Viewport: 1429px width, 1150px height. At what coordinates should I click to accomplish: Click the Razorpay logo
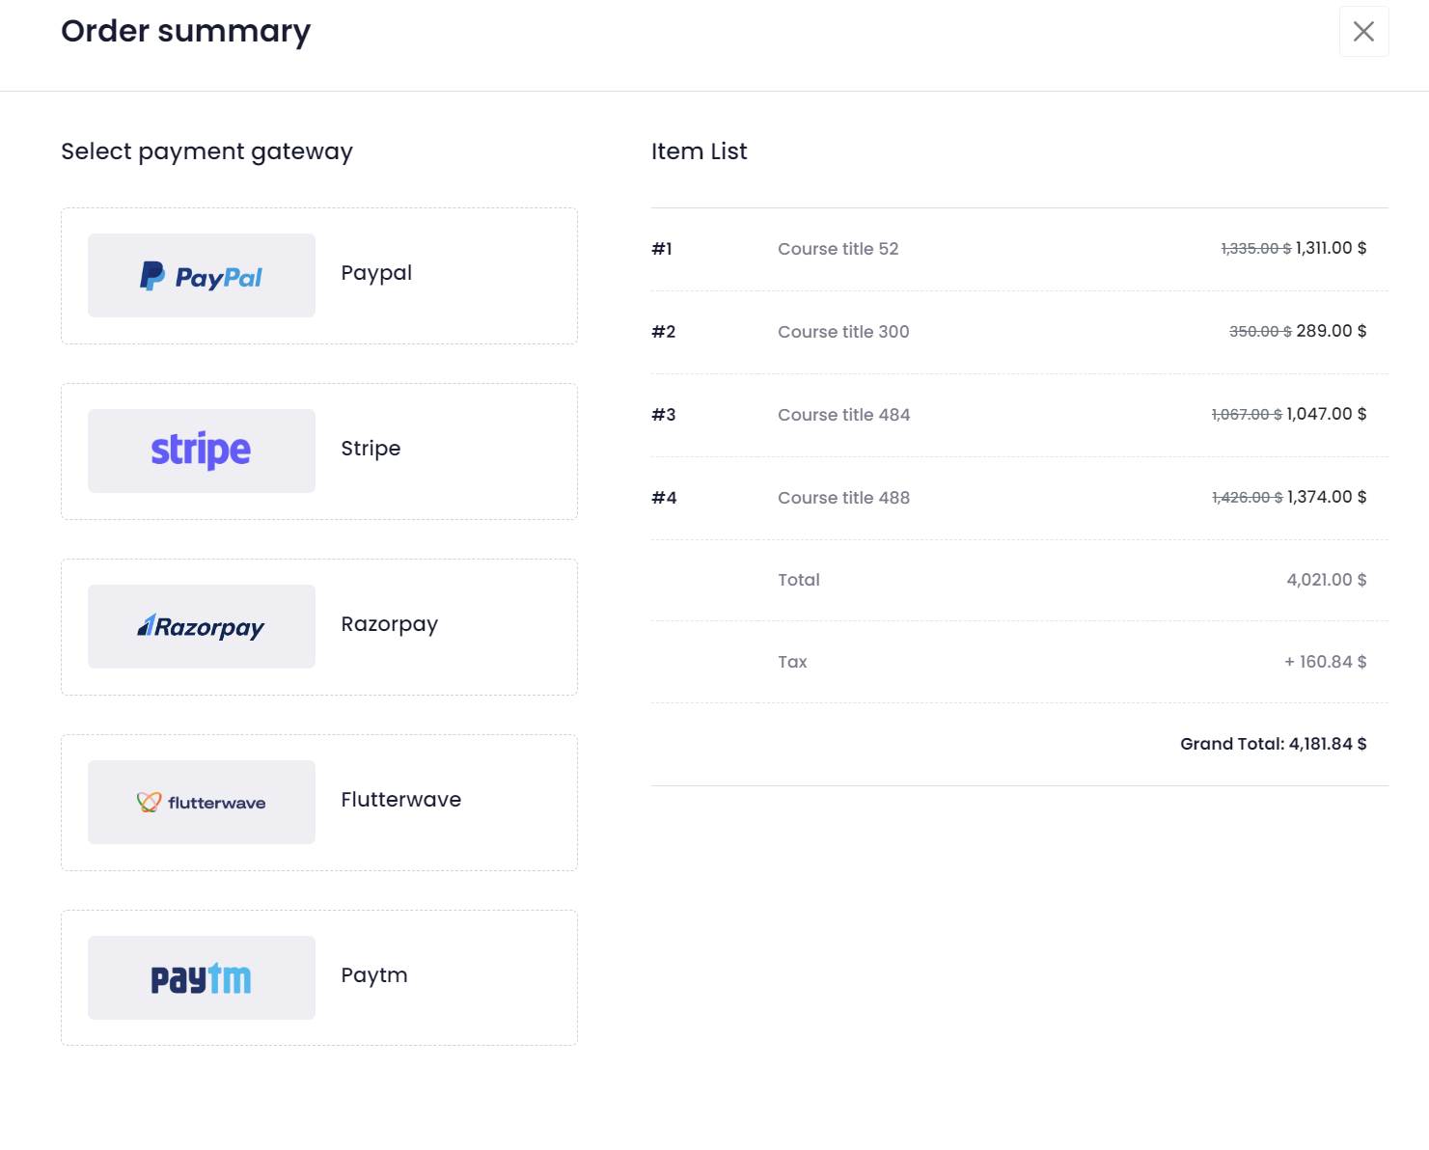pos(201,627)
